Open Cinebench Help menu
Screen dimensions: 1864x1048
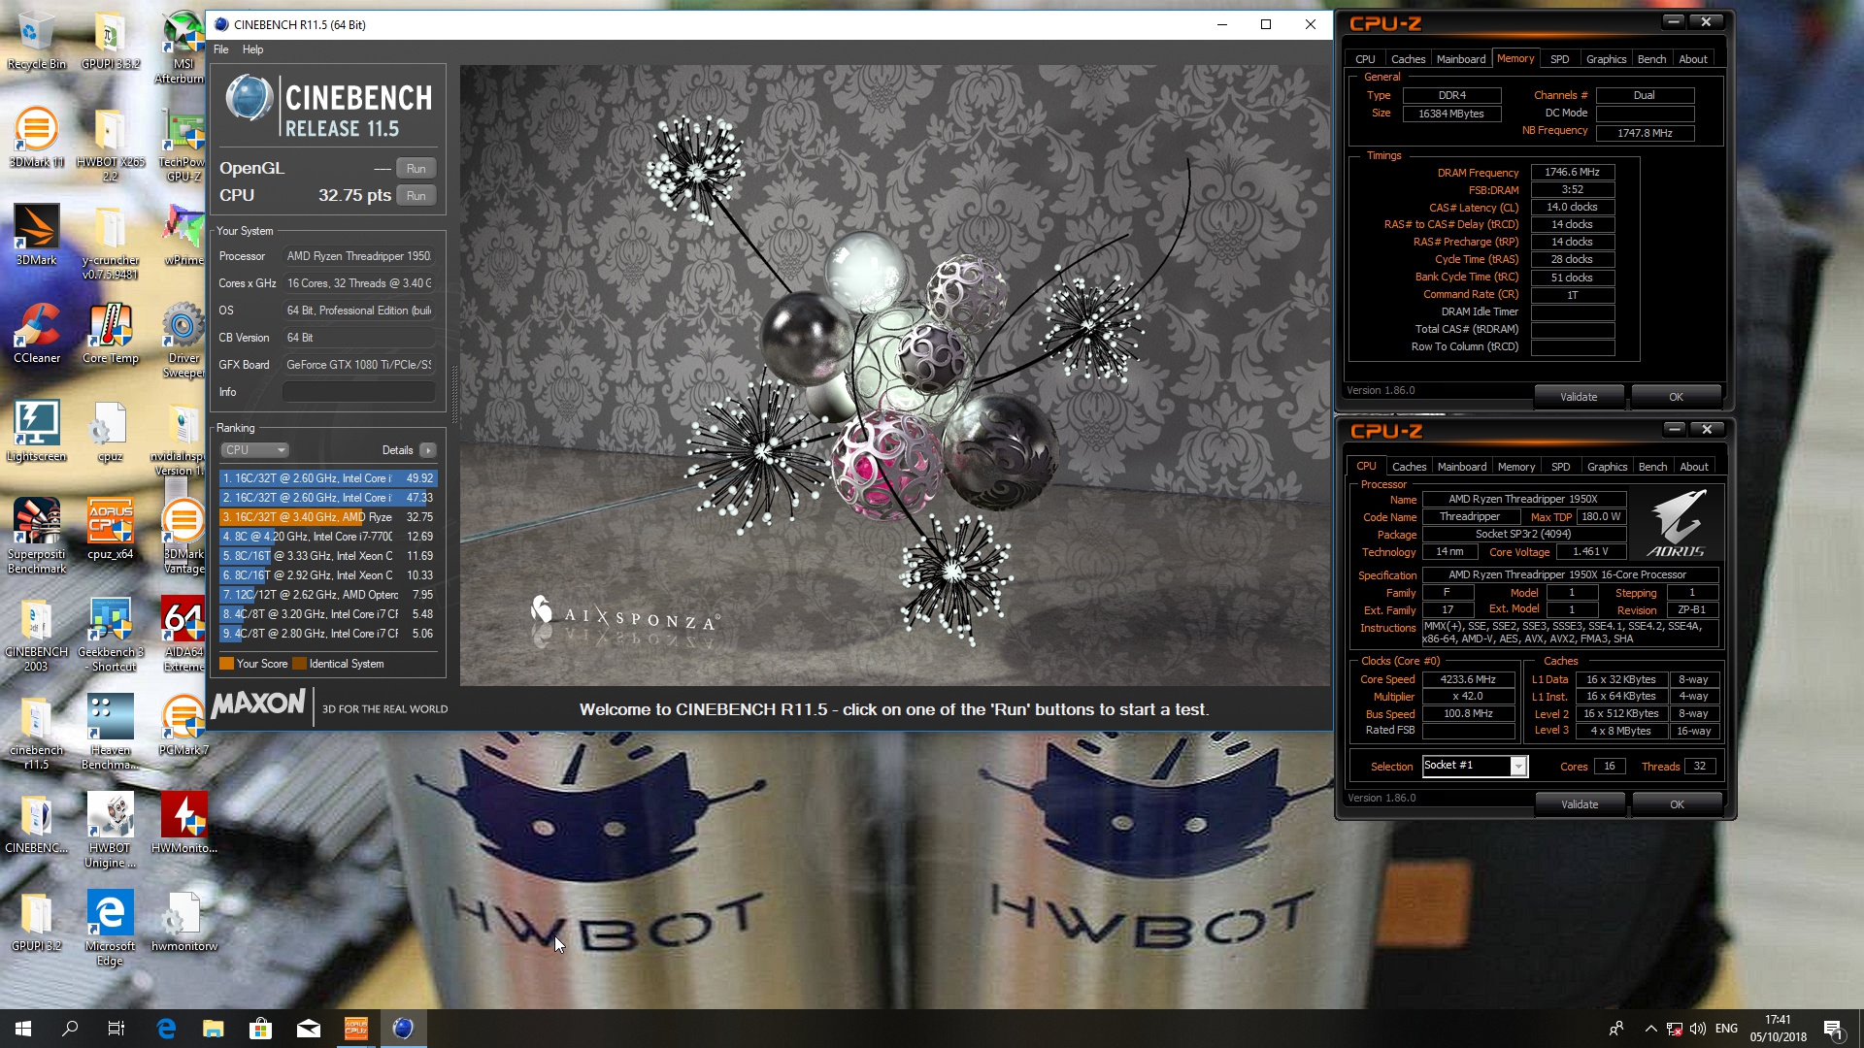[x=252, y=49]
